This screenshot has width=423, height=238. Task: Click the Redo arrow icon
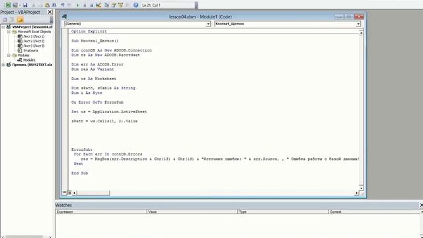(69, 5)
